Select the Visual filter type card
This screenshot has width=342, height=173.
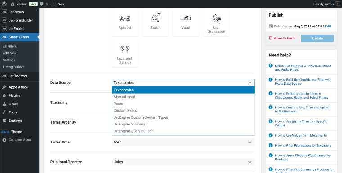coord(186,23)
